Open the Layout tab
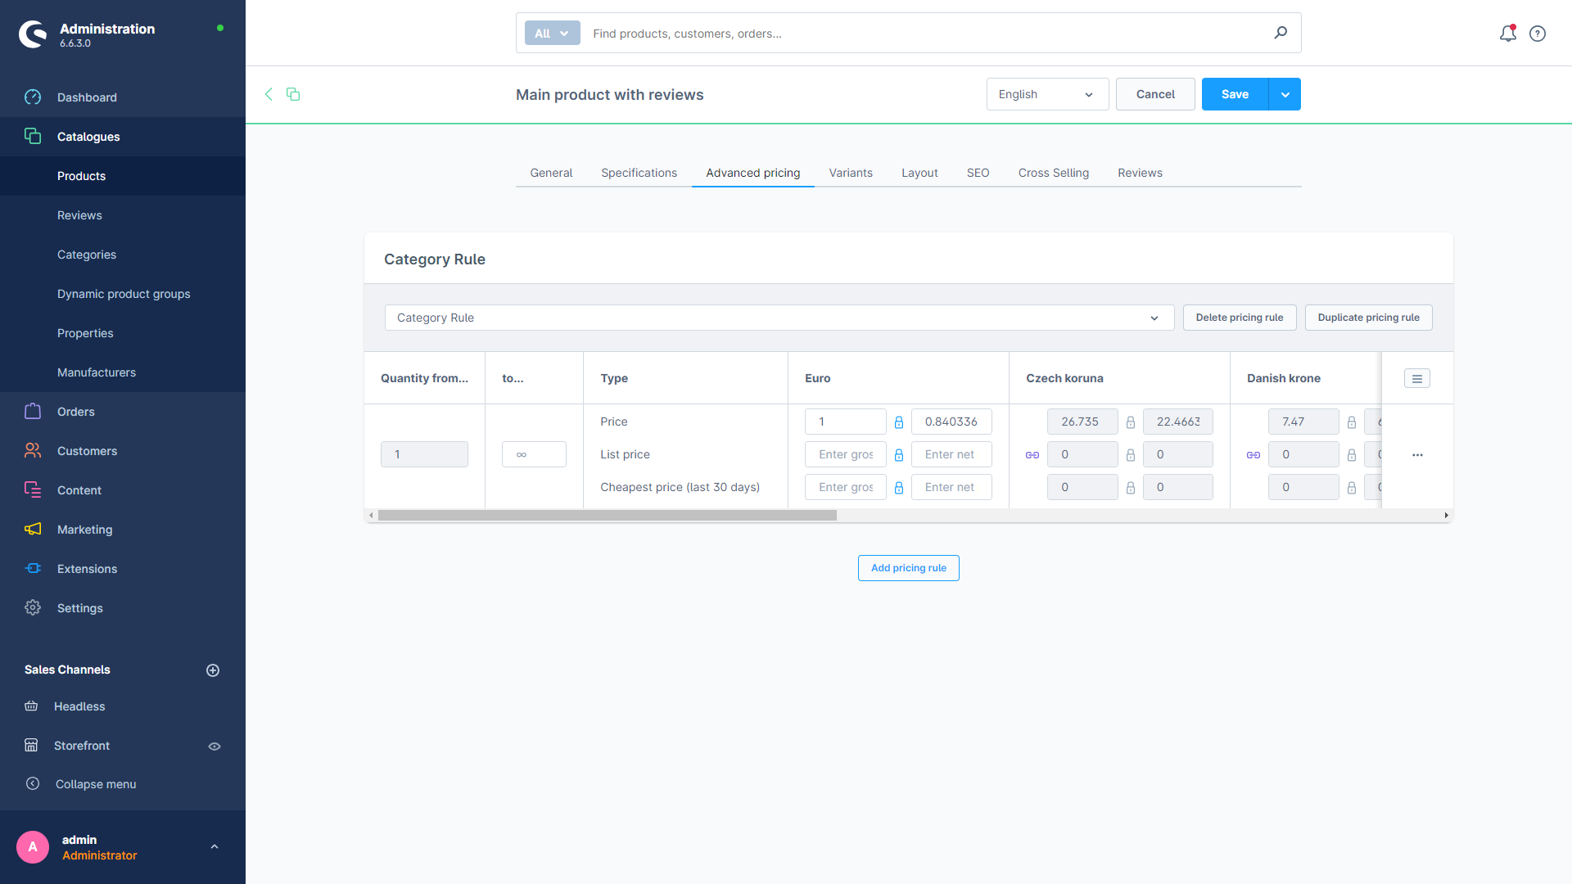 coord(919,173)
